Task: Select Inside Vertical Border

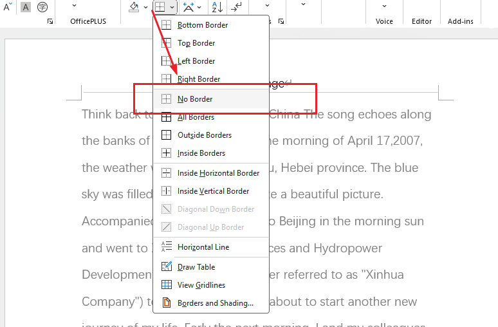Action: (x=211, y=191)
